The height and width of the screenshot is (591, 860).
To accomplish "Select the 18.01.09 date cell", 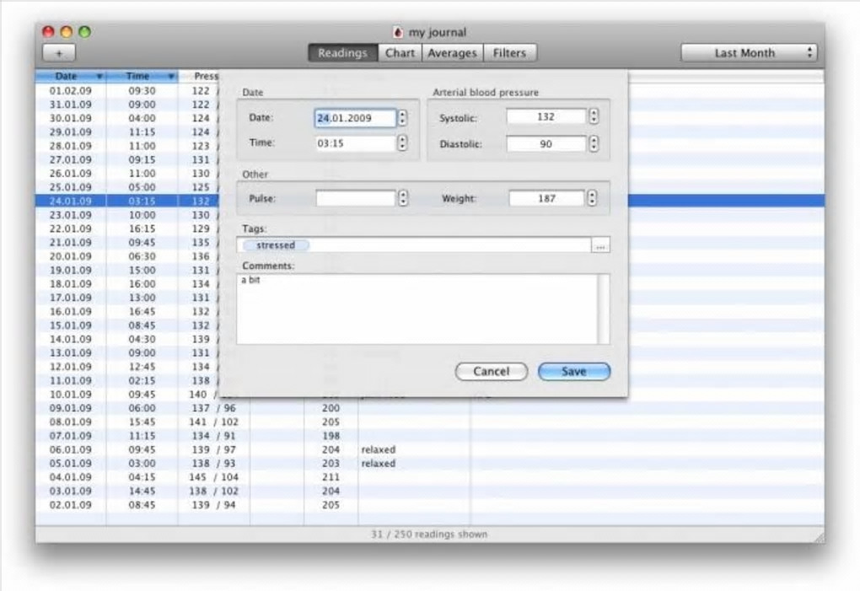I will tap(71, 284).
